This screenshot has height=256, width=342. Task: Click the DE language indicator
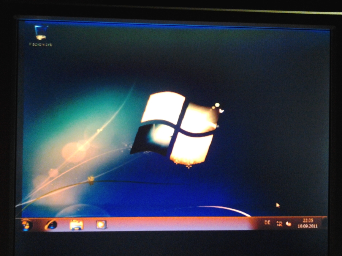coord(267,223)
